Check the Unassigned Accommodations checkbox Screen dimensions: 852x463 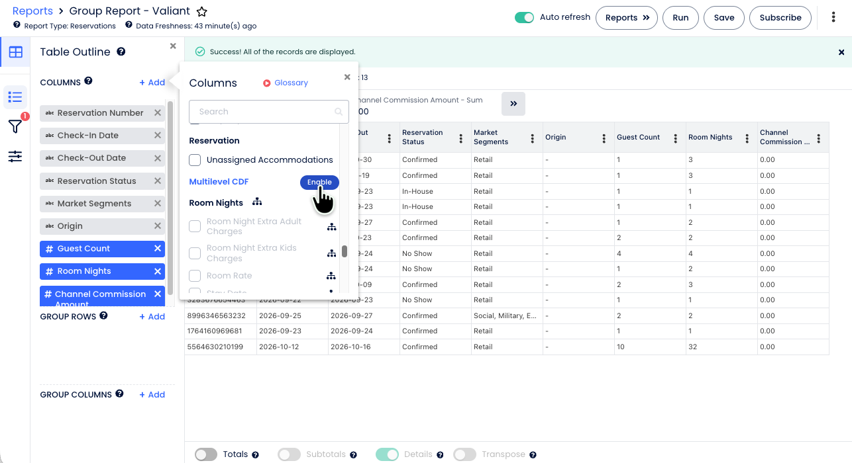[x=195, y=160]
